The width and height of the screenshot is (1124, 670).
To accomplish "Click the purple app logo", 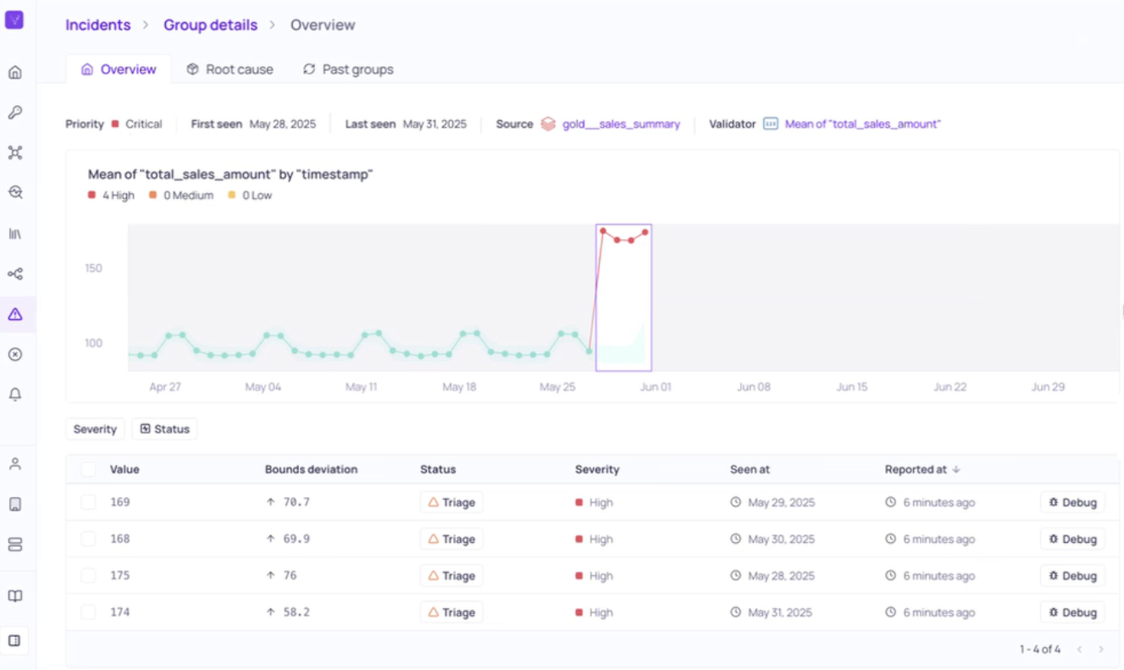I will [x=14, y=19].
